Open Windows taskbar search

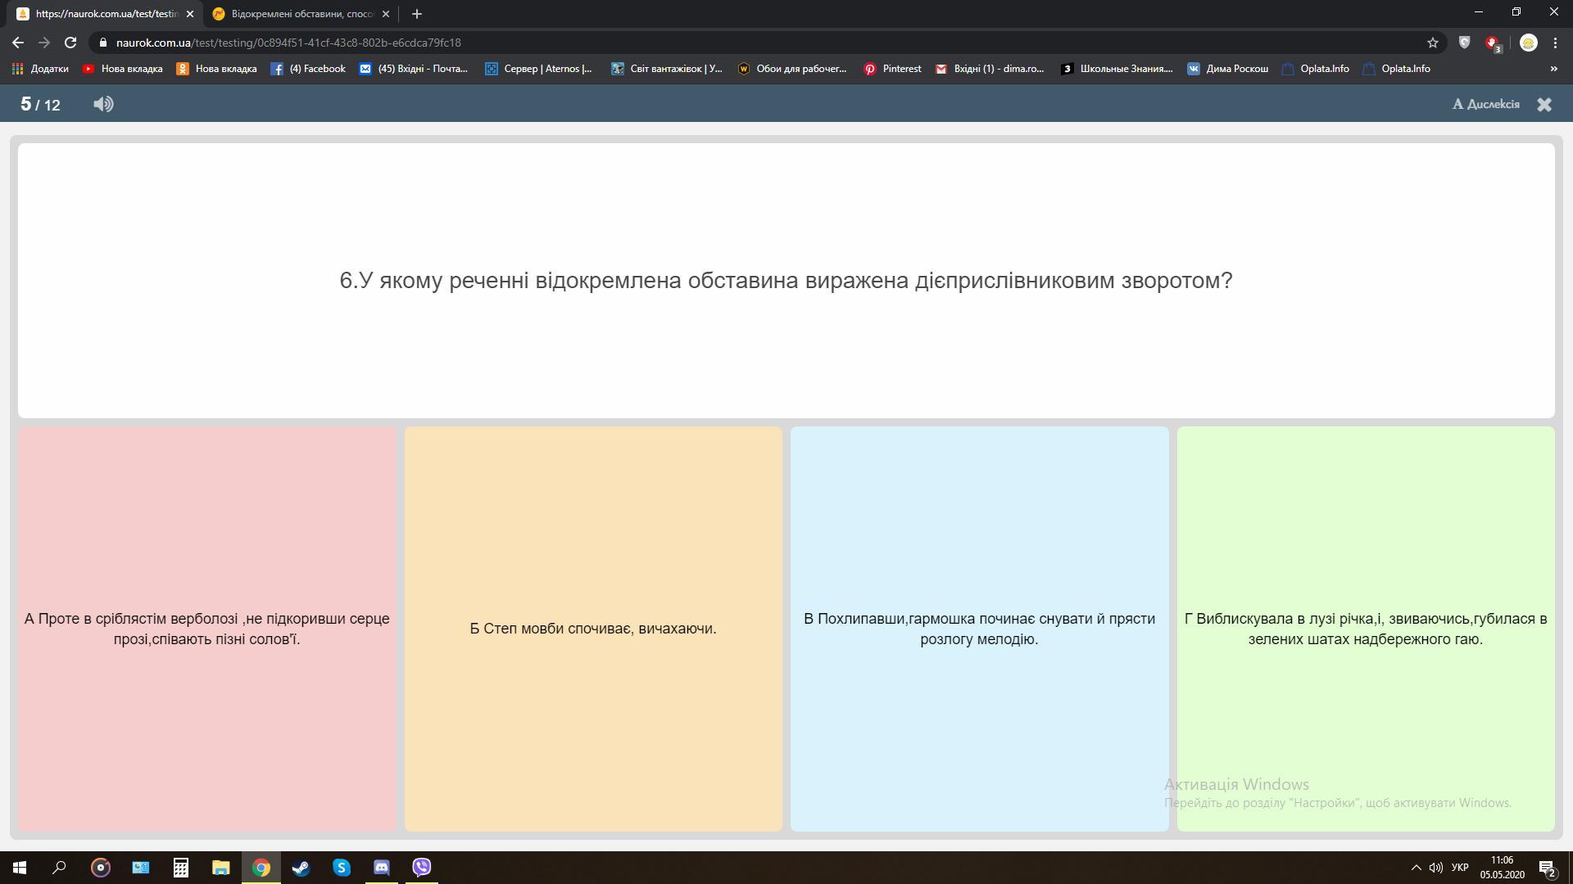(x=59, y=868)
